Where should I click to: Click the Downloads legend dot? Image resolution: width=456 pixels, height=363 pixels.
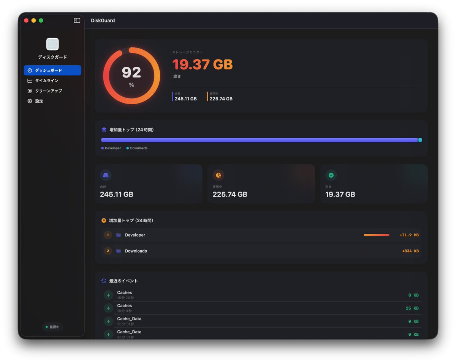pos(127,148)
